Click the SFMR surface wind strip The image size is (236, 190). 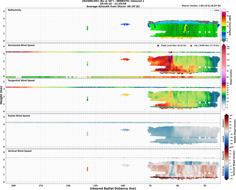113,77
